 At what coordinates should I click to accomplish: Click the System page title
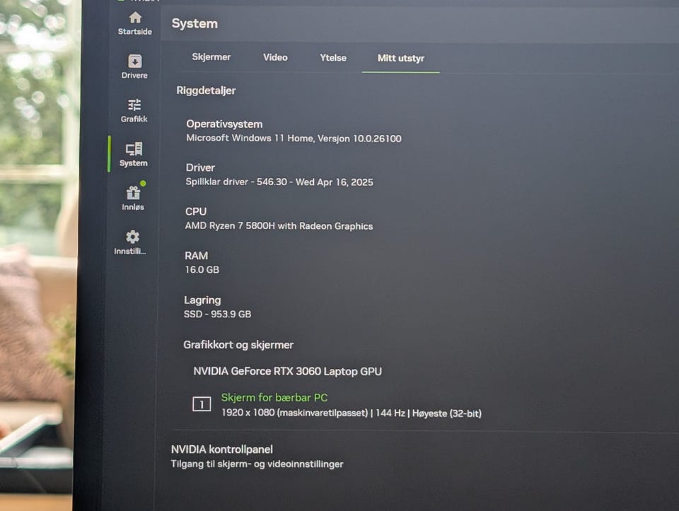click(x=195, y=23)
